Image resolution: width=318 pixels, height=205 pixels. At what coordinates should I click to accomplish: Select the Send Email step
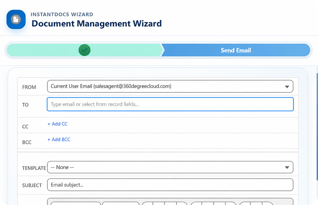pyautogui.click(x=236, y=50)
